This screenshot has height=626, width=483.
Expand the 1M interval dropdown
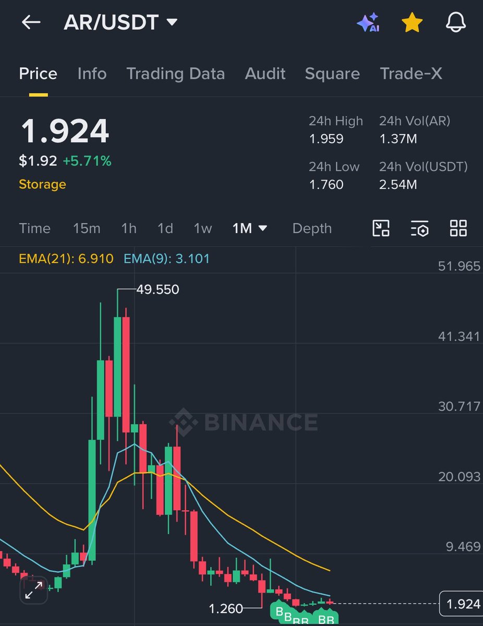(250, 228)
